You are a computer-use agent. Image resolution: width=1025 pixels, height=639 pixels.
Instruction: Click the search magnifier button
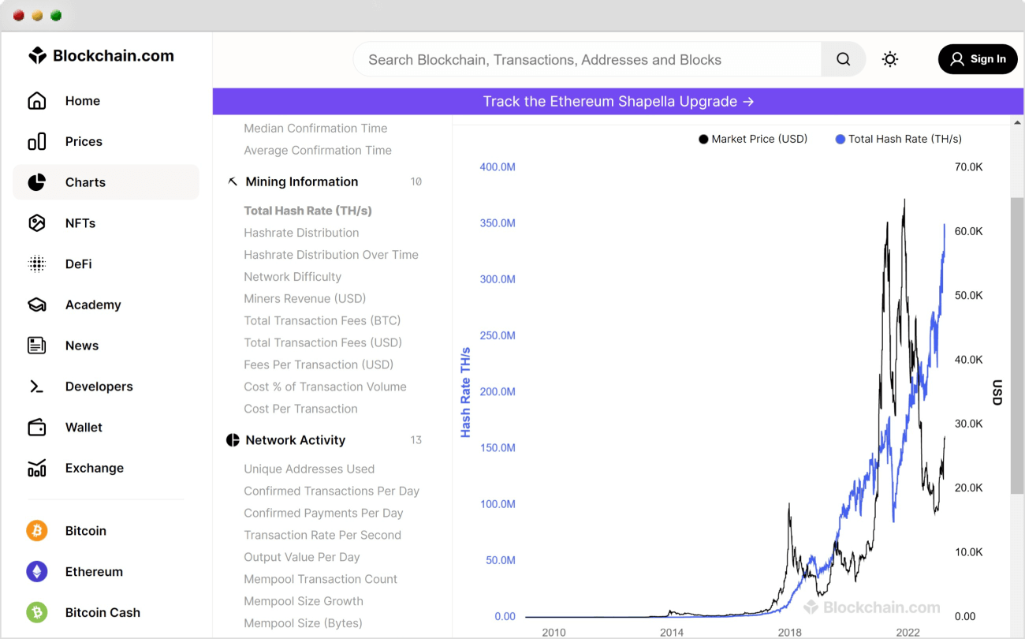pyautogui.click(x=843, y=59)
